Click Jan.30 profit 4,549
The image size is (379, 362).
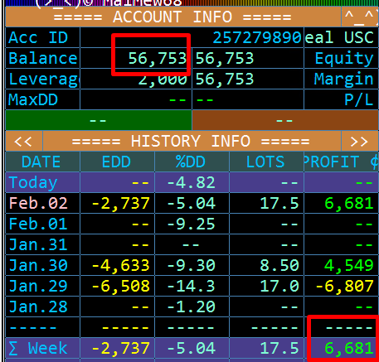tap(349, 266)
